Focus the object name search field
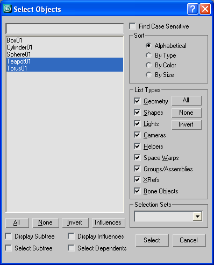Screen dimensions: 214x265 65,29
